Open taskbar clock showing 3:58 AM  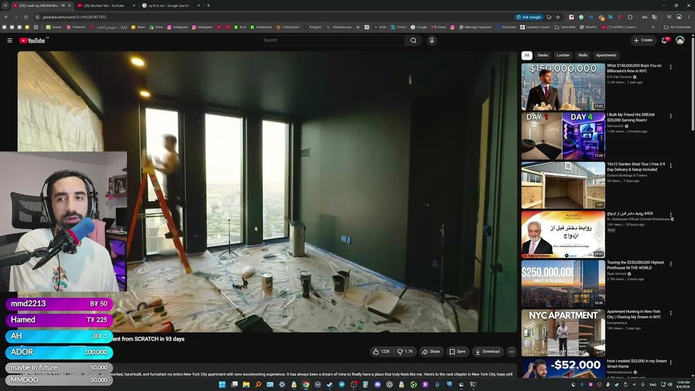pos(684,384)
